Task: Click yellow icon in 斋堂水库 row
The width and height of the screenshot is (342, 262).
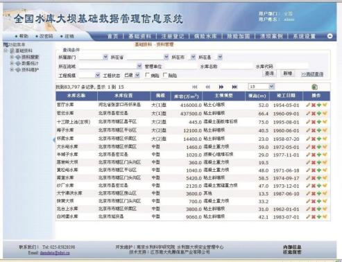Action: click(x=325, y=178)
